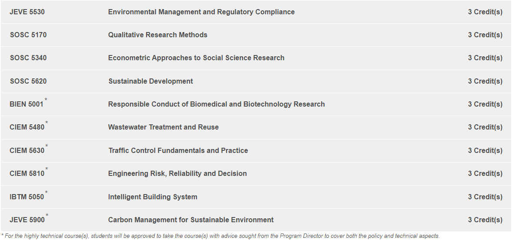Select Intelligent Building System course title
Screen dimensions: 512x240
point(153,197)
